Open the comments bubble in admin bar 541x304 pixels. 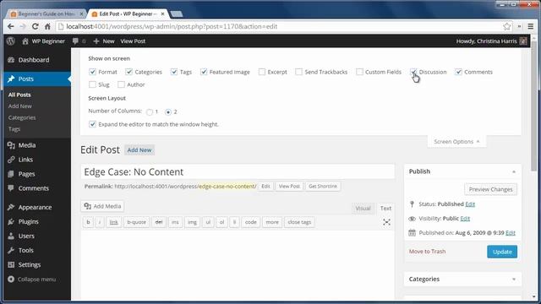[75, 41]
